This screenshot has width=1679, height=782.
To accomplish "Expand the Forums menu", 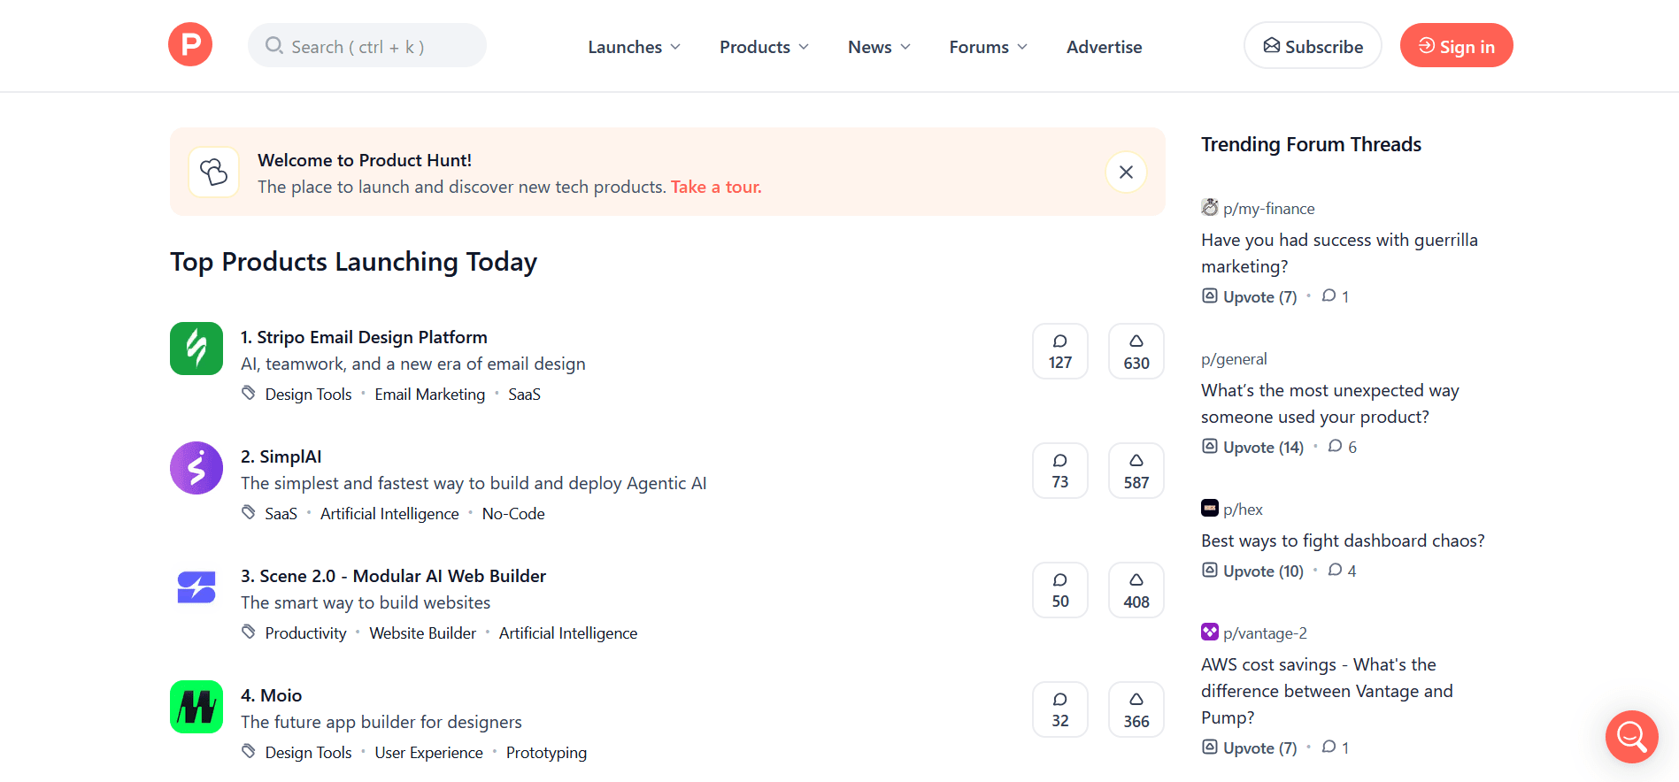I will tap(988, 47).
